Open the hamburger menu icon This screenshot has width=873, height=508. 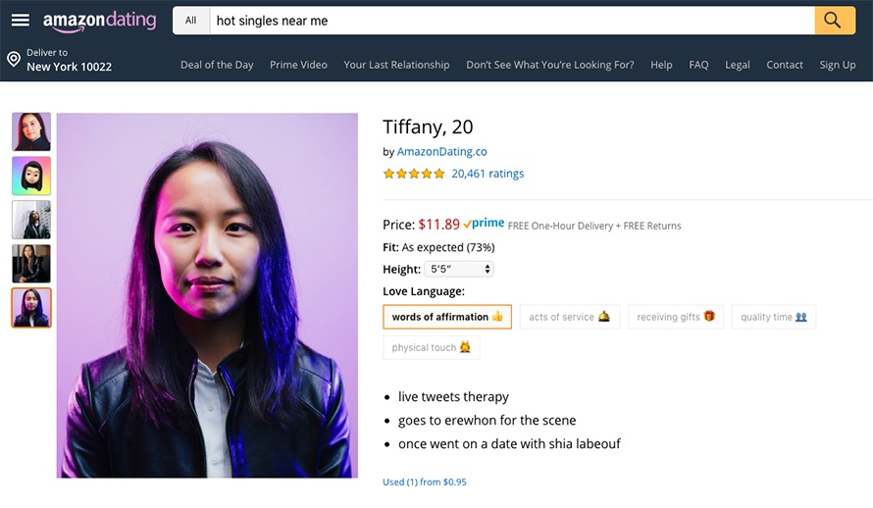21,21
